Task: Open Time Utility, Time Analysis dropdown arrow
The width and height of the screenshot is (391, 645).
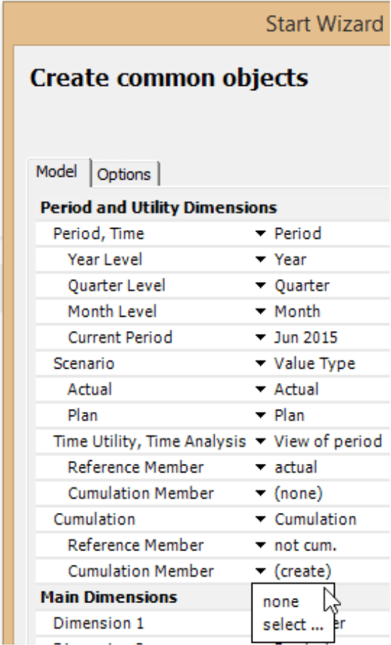Action: click(260, 441)
